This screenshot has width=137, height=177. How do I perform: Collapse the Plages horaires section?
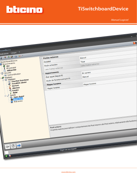[x=45, y=85]
